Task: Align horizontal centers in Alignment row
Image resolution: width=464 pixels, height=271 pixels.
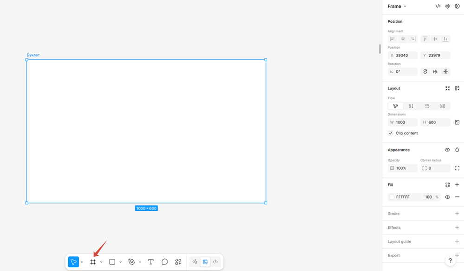Action: coord(403,39)
